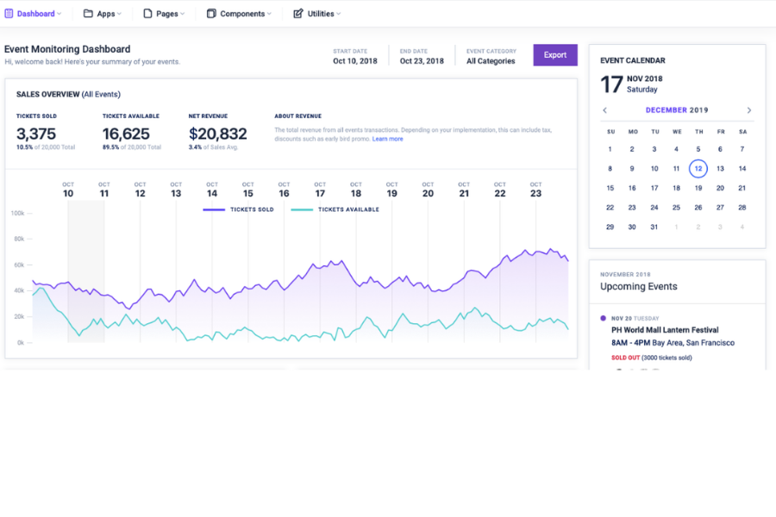The height and width of the screenshot is (517, 776).
Task: Click the 17 NOV 2018 Saturday date
Action: tap(631, 84)
